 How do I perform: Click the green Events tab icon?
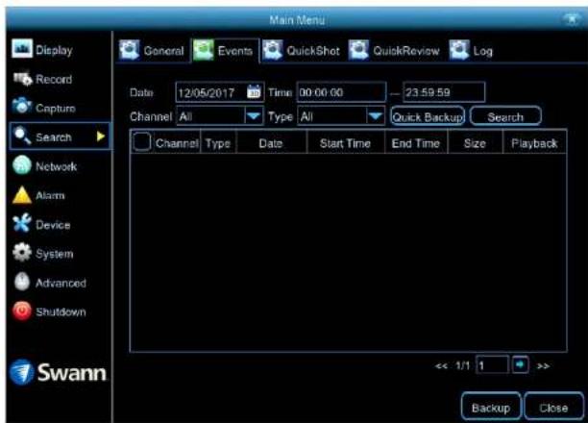204,50
